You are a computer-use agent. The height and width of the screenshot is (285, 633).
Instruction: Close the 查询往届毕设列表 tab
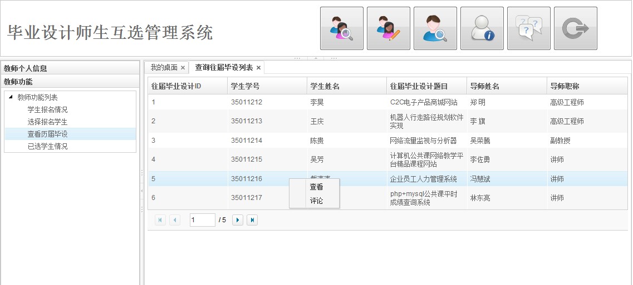[x=258, y=68]
